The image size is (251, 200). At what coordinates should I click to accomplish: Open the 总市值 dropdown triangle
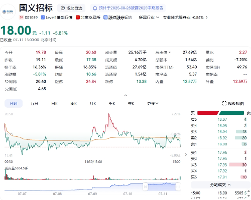[x=170, y=53]
